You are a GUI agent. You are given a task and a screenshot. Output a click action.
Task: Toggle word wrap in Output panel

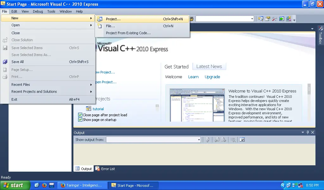(242, 140)
